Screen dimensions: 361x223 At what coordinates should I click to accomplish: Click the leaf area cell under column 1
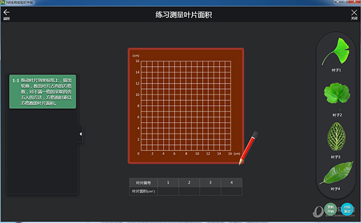coord(168,191)
